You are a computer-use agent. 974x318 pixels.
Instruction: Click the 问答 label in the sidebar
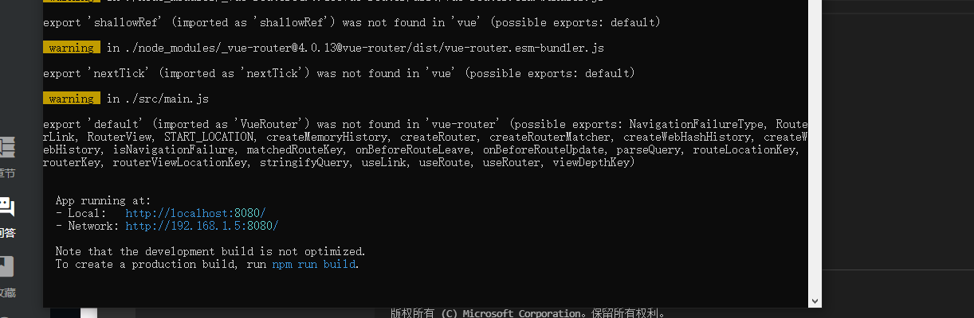point(7,233)
